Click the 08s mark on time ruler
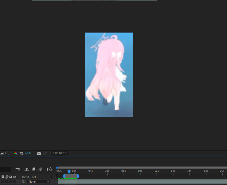 124,171
